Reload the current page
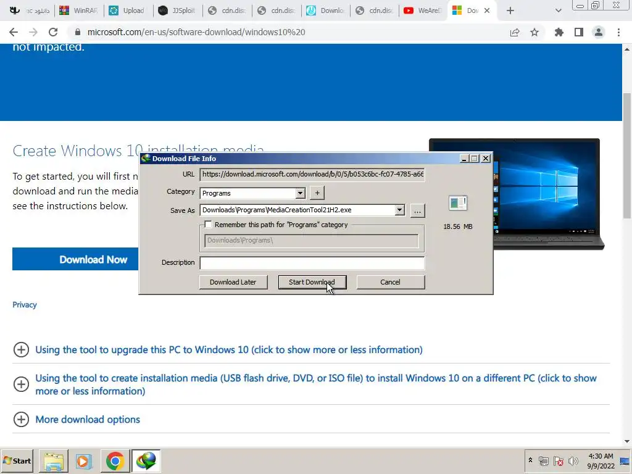632x474 pixels. pos(53,32)
